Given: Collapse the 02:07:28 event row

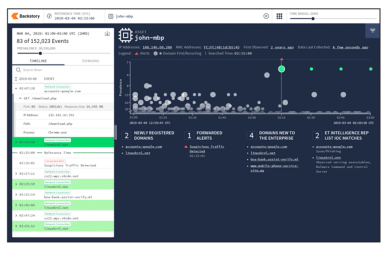Looking at the screenshot, I should point(16,88).
